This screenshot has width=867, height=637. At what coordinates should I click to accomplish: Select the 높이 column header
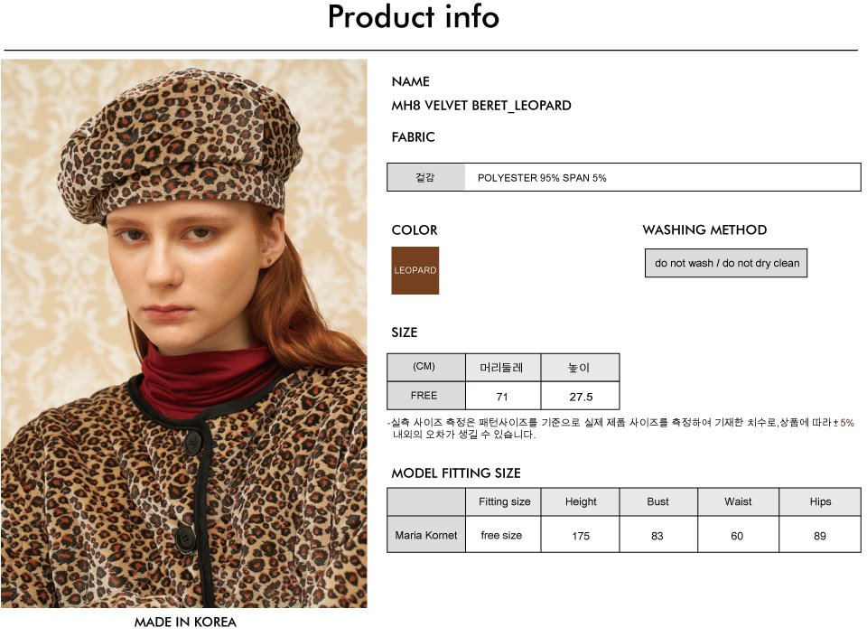(x=580, y=367)
